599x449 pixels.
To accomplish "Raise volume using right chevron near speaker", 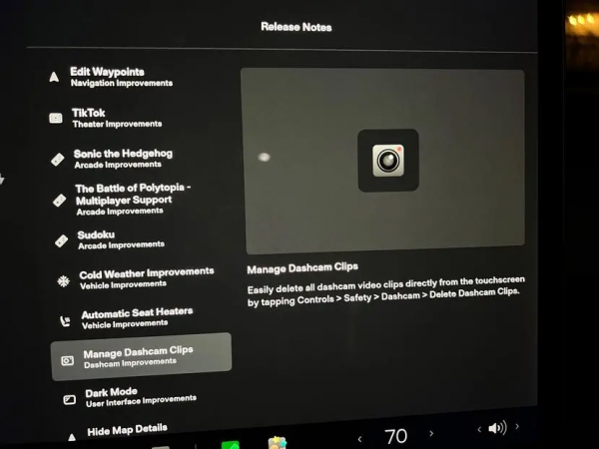I will pyautogui.click(x=516, y=427).
